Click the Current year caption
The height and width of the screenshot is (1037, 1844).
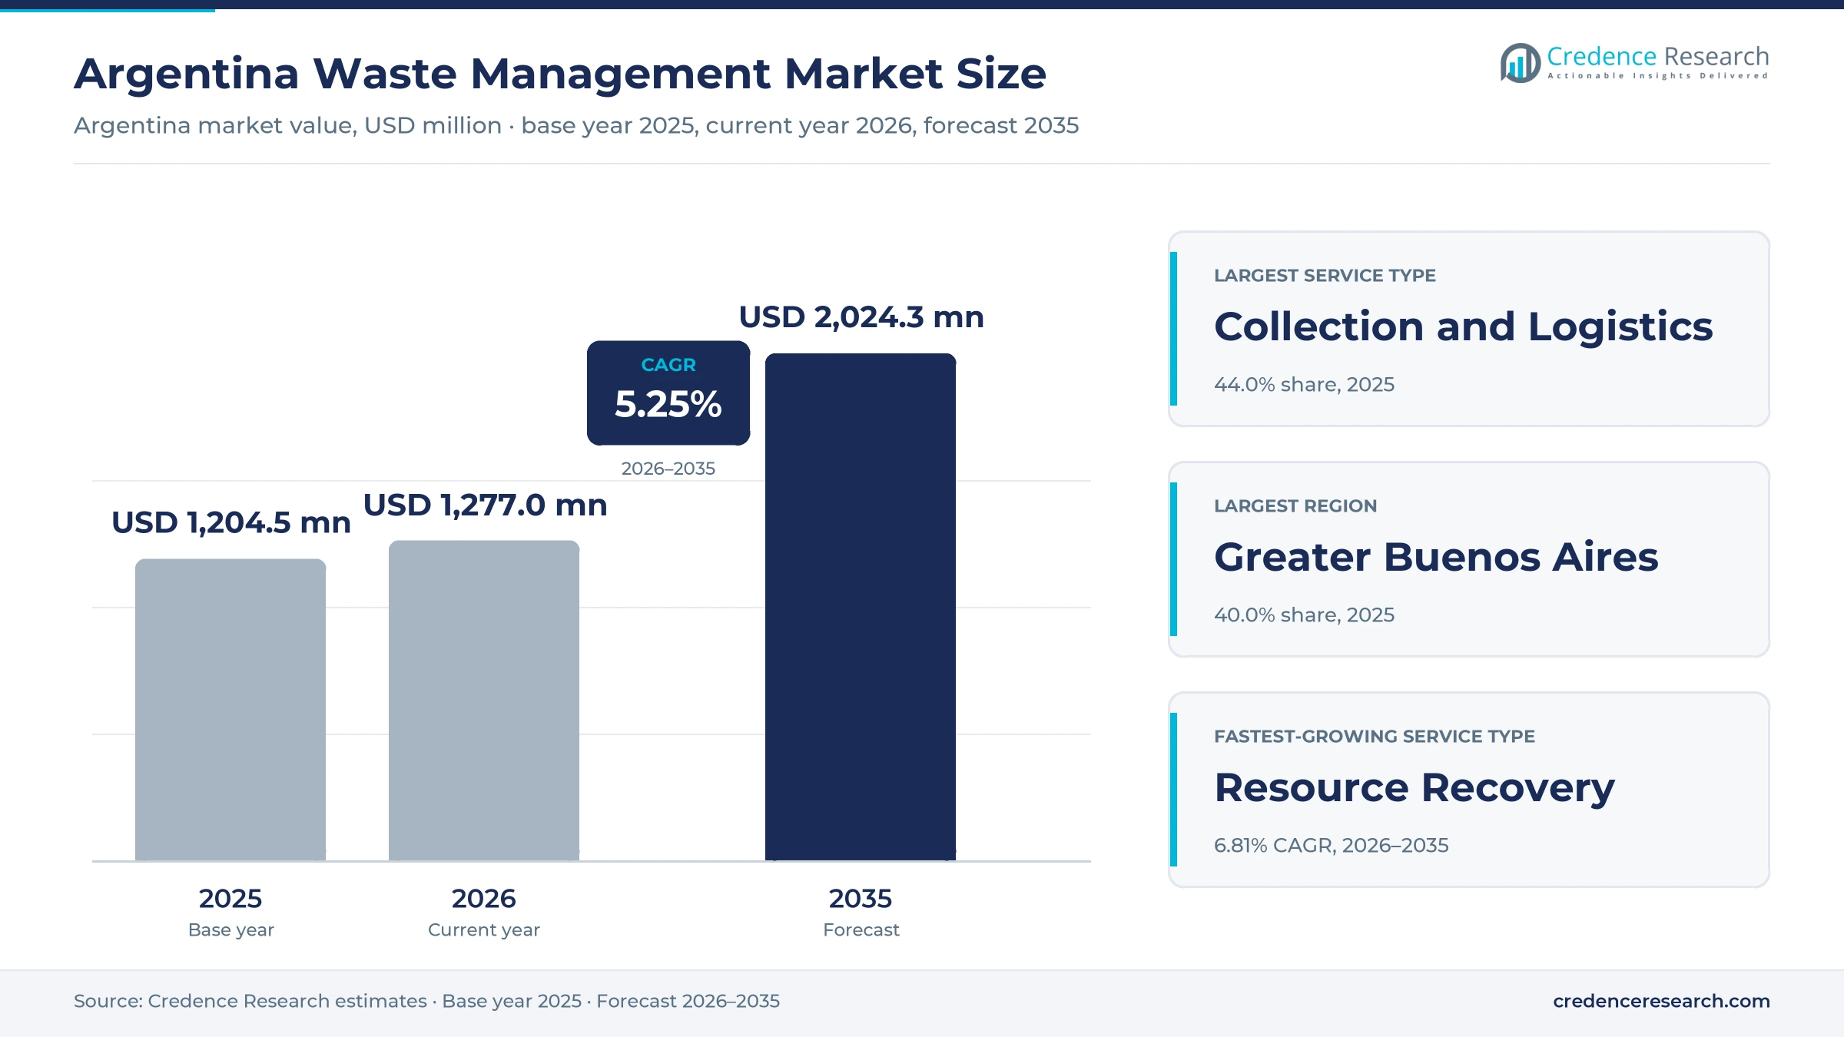[484, 930]
